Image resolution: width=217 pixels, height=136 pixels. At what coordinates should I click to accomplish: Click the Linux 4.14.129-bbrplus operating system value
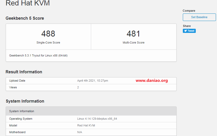pyautogui.click(x=97, y=119)
